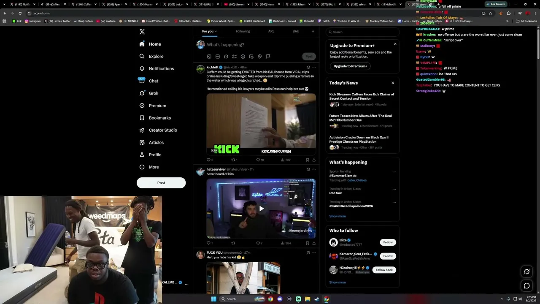Open Creator Studio from the sidebar
The image size is (540, 304).
pyautogui.click(x=158, y=130)
